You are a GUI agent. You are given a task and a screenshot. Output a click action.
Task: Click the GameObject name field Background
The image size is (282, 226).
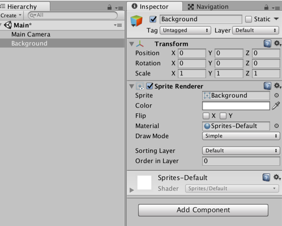201,19
